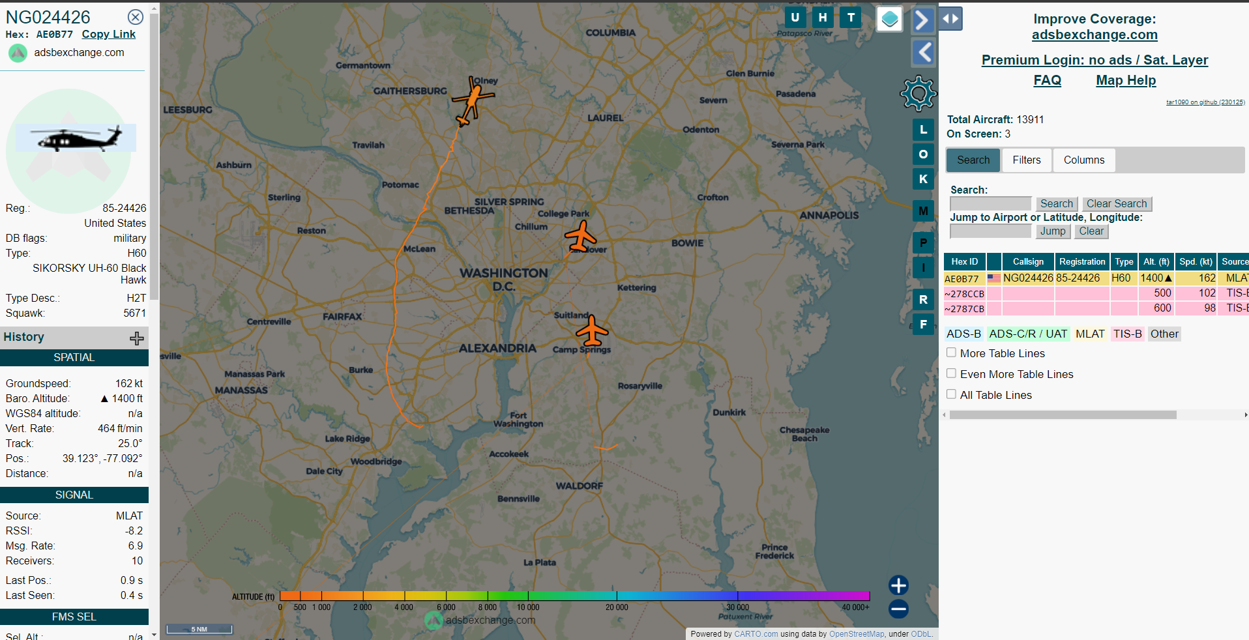Click the ADS-C/R / UAT legend label

point(1028,334)
